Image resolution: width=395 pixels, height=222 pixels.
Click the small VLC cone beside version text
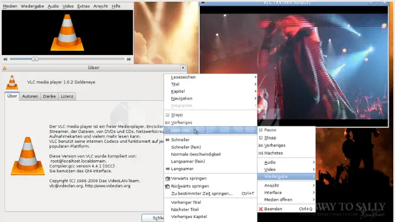point(12,82)
